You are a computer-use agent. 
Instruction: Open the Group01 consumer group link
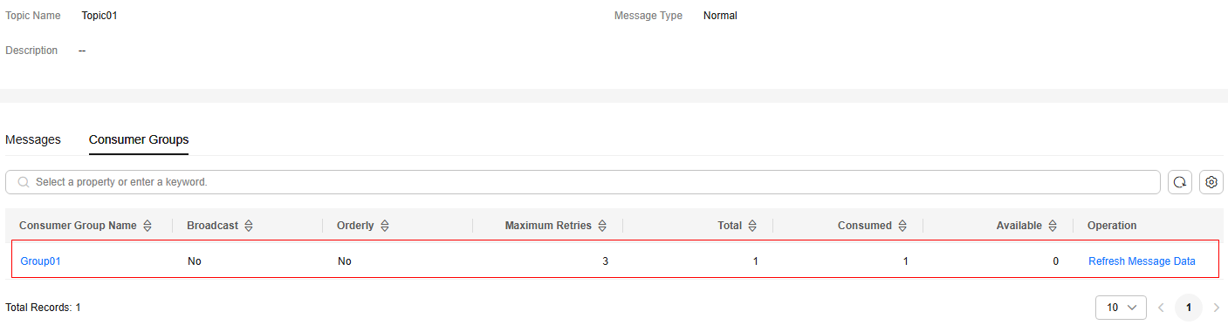click(x=40, y=261)
